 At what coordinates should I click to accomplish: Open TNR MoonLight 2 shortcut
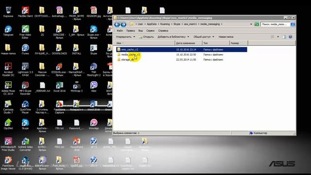point(94,70)
